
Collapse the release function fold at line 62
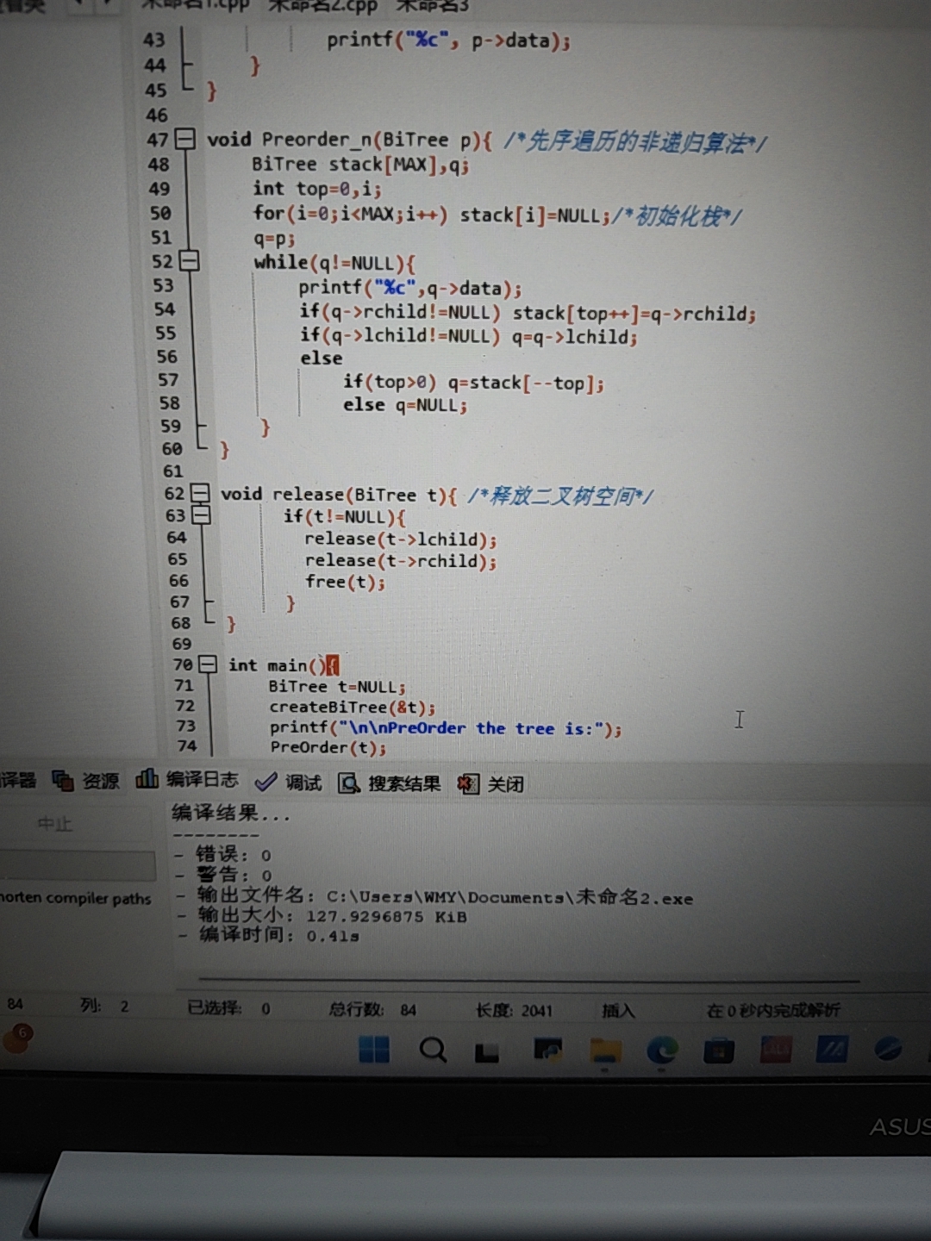(x=200, y=493)
